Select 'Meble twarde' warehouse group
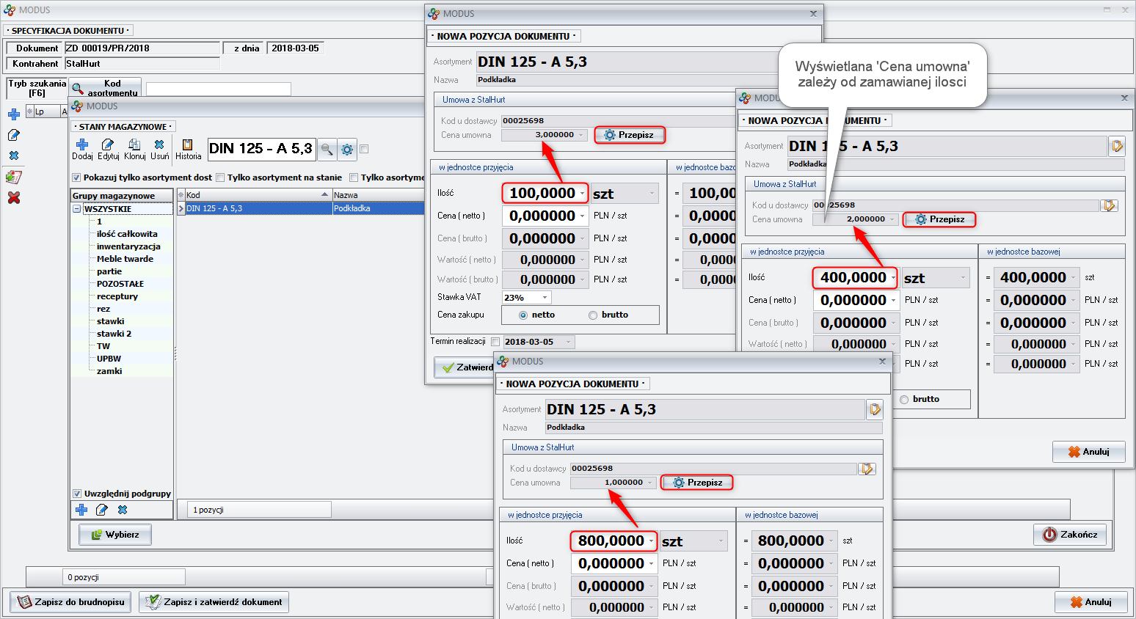The height and width of the screenshot is (619, 1136). coord(125,259)
